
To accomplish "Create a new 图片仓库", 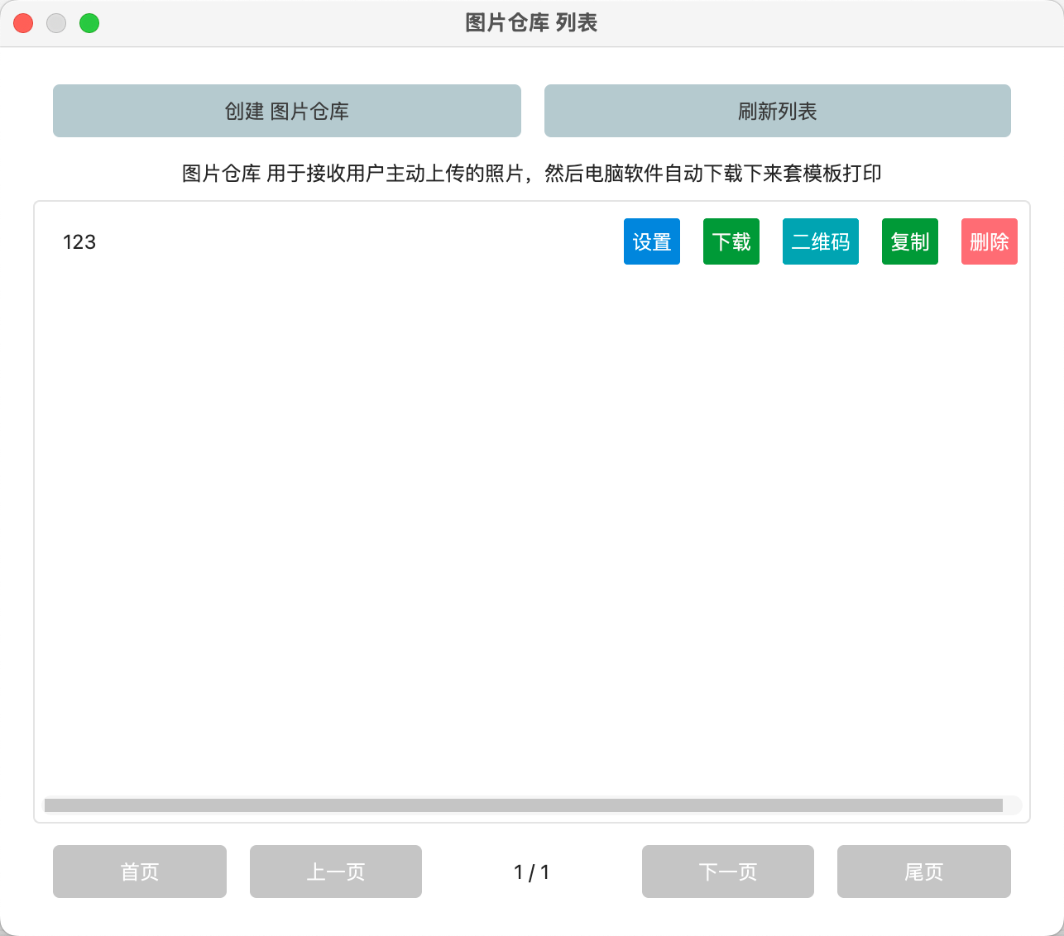I will coord(286,110).
